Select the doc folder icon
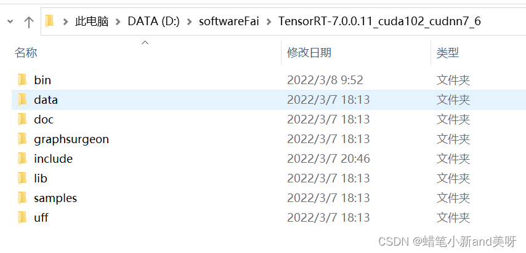The height and width of the screenshot is (253, 526). [x=22, y=120]
